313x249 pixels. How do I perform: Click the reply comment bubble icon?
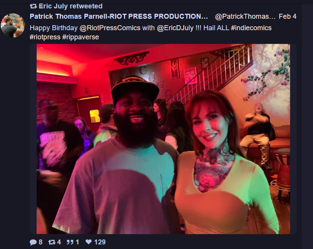pyautogui.click(x=33, y=242)
